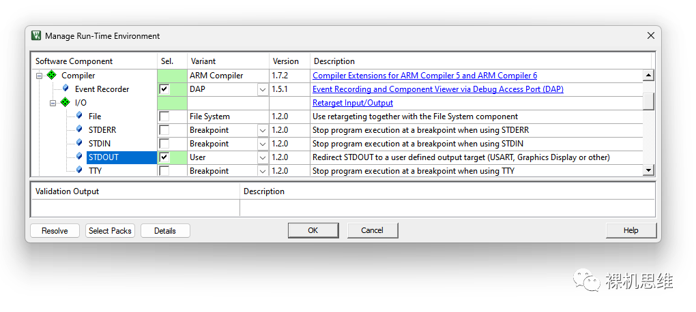Screen dimensions: 696x312
Task: Select the STDERR tree item
Action: point(102,130)
